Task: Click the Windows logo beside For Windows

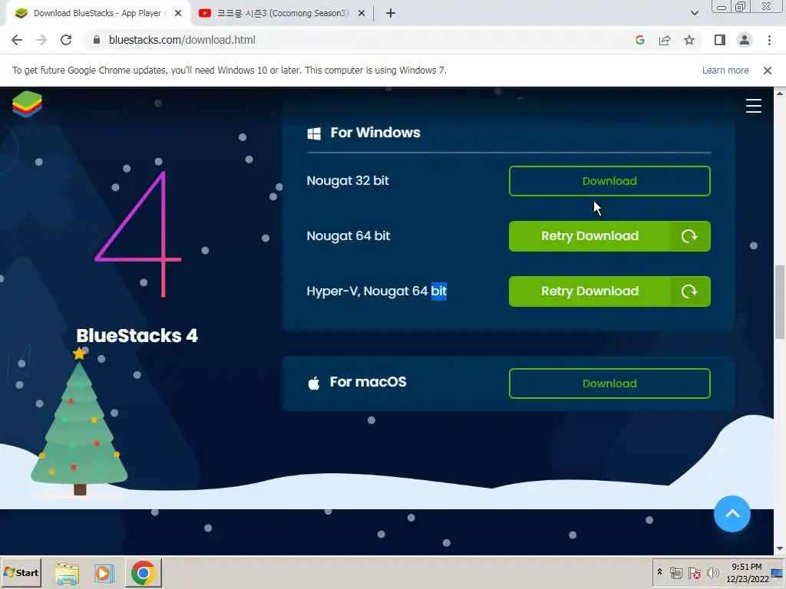Action: [x=314, y=133]
